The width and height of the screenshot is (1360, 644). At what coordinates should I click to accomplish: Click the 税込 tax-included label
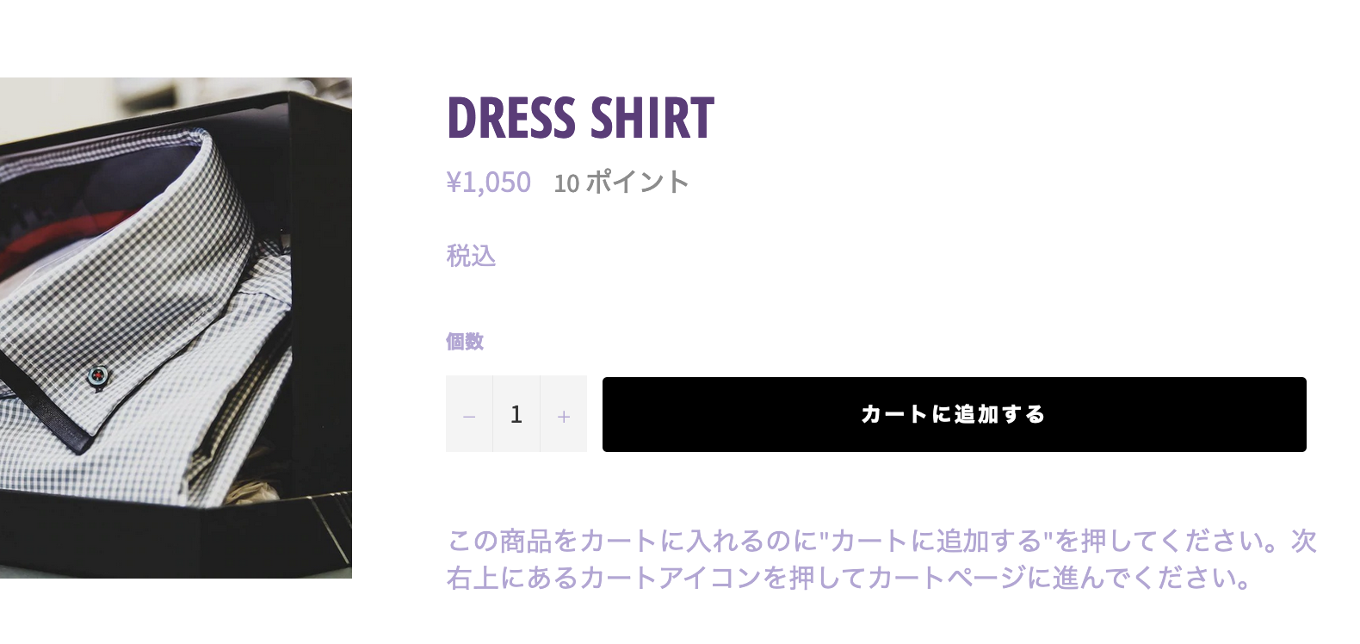471,256
